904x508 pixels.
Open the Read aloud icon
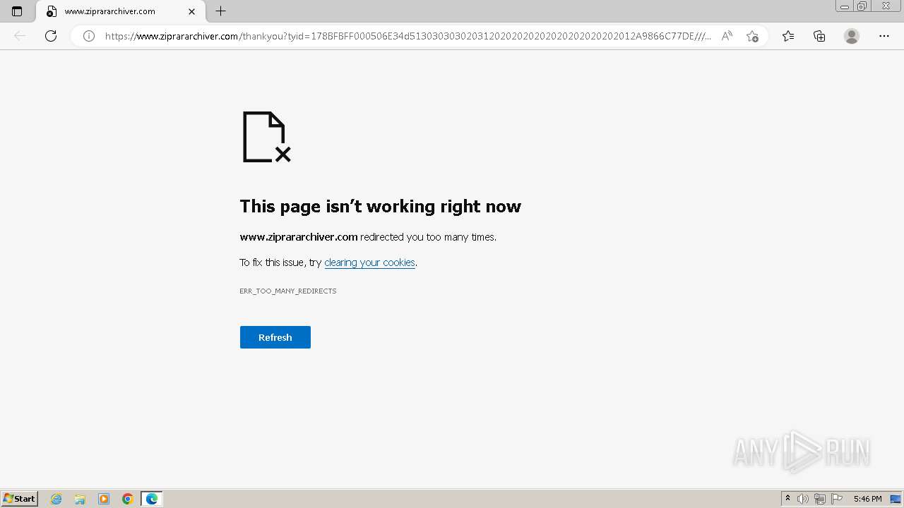727,36
